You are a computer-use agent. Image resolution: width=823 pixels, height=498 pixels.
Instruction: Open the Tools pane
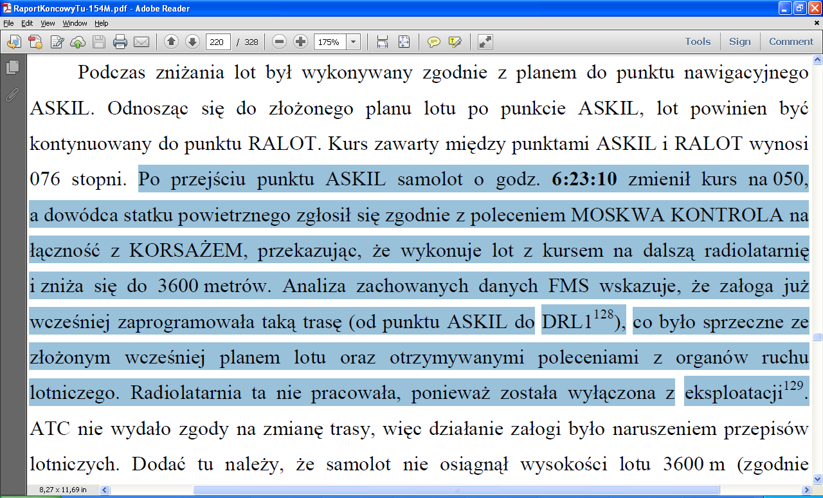pyautogui.click(x=698, y=41)
